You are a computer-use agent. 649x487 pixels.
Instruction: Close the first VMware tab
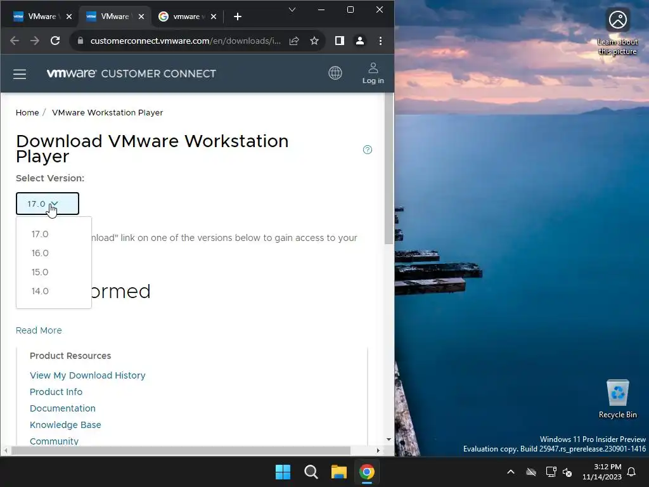click(69, 16)
